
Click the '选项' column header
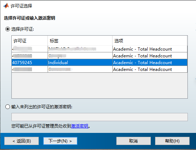pyautogui.click(x=150, y=41)
